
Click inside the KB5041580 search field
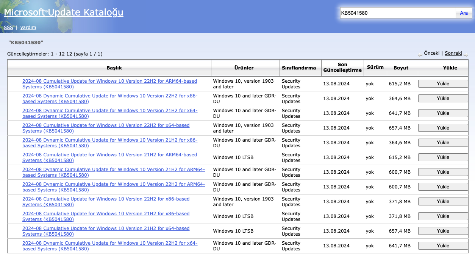pos(397,12)
